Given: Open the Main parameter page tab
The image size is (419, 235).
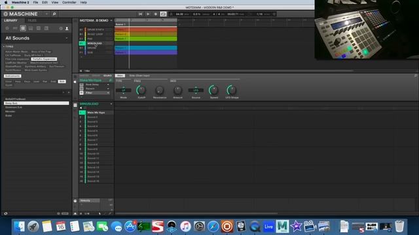Looking at the screenshot, I should [x=120, y=76].
